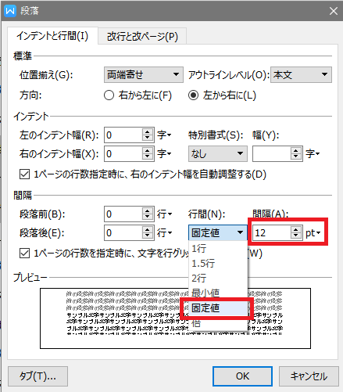Decrease 段落後 spacing using down arrow
Viewport: 343px width, 392px height.
(148, 236)
